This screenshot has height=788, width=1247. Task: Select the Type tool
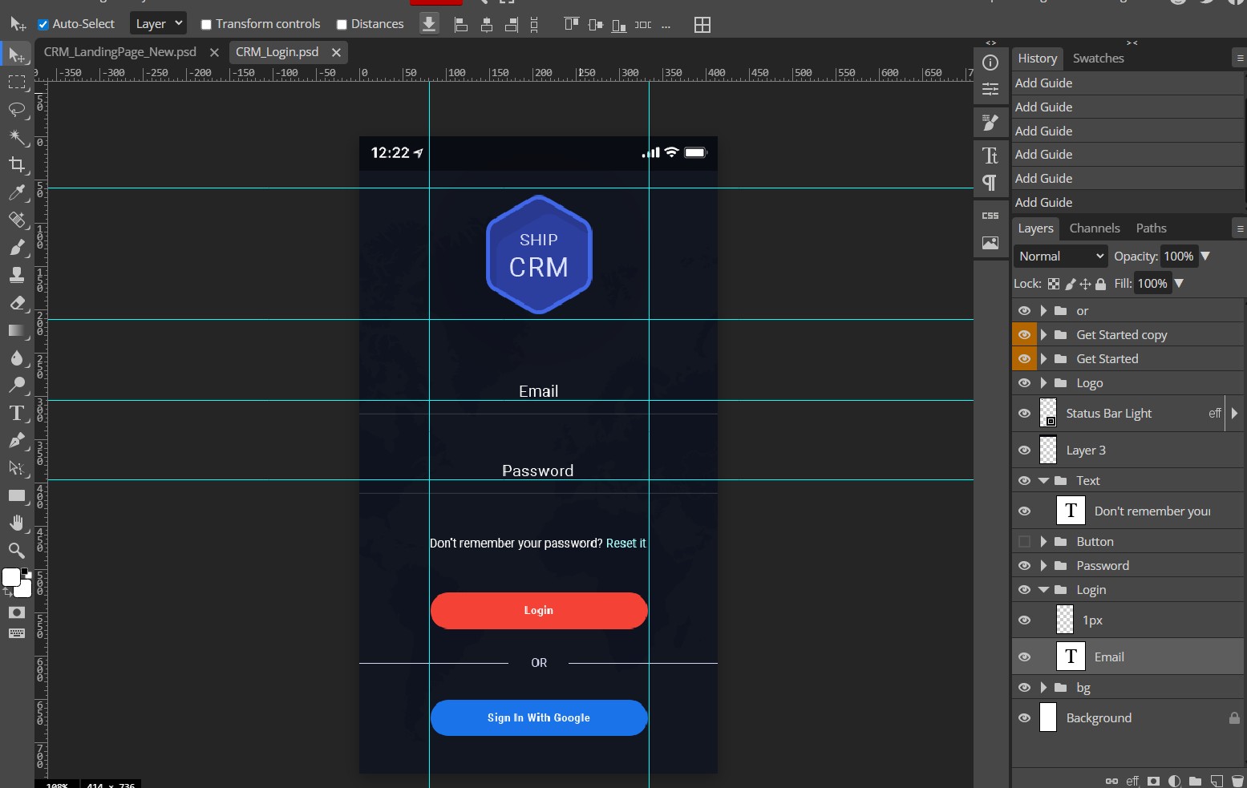(x=17, y=413)
